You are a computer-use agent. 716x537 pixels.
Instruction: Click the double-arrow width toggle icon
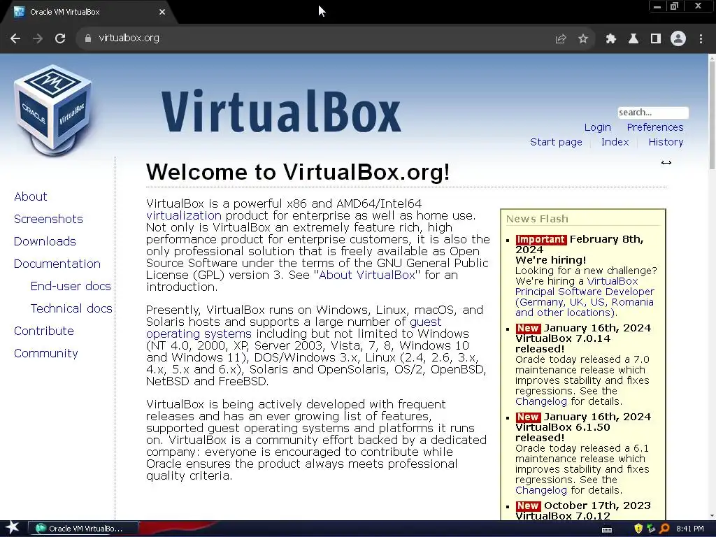pos(666,162)
